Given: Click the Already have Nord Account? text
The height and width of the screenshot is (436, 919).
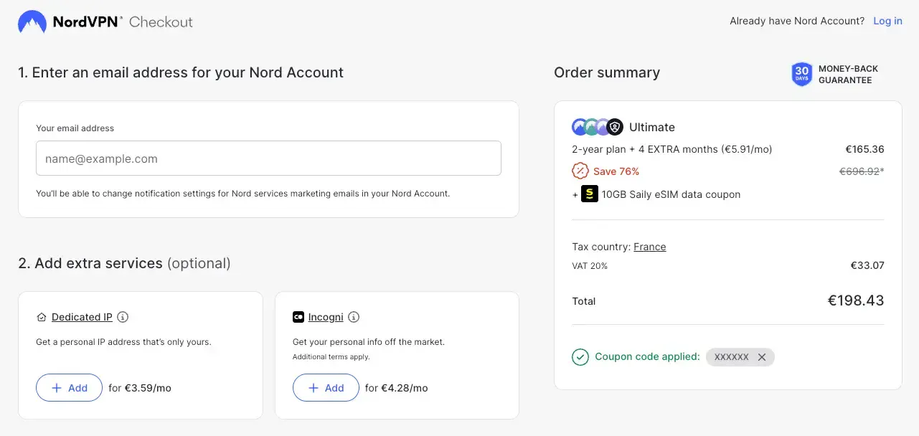Looking at the screenshot, I should click(x=797, y=21).
